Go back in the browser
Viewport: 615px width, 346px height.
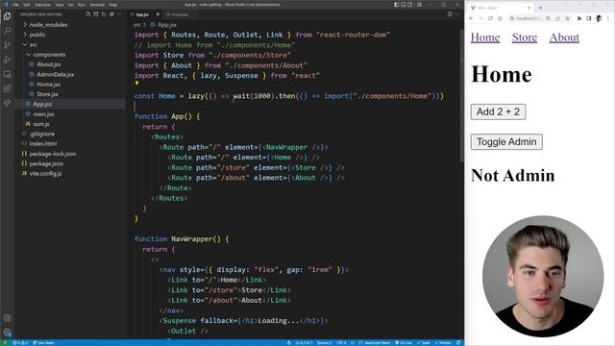pos(472,18)
